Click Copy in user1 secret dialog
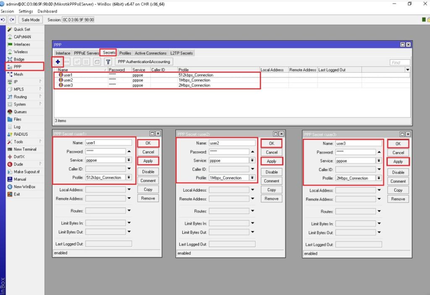 [148, 190]
